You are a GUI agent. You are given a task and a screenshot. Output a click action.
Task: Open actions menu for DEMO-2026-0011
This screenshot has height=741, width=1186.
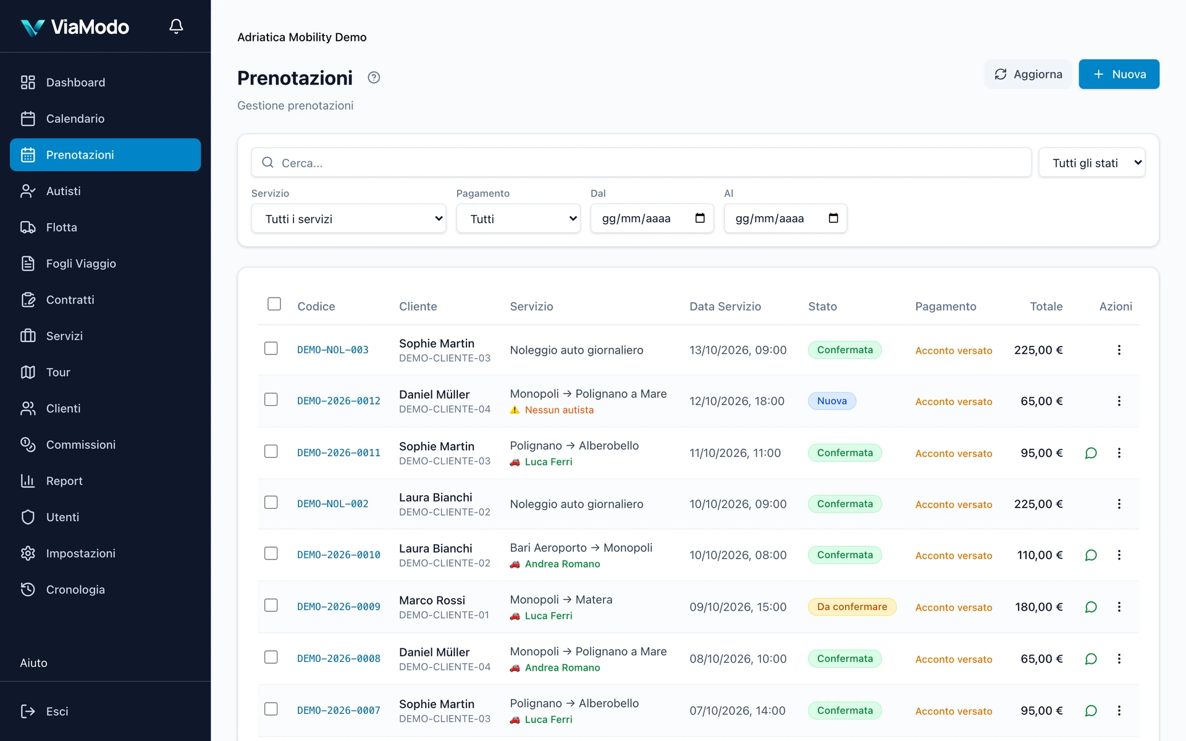(1119, 453)
